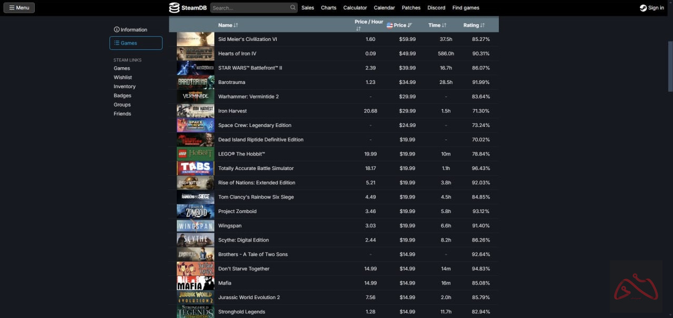
Task: Select the Information sidebar tab
Action: pos(130,30)
